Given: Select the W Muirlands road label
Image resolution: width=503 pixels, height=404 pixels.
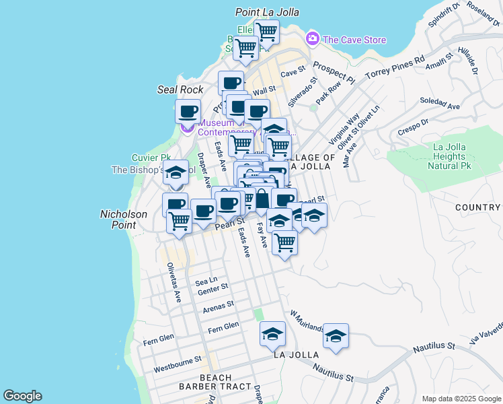Looking at the screenshot, I should (x=307, y=321).
